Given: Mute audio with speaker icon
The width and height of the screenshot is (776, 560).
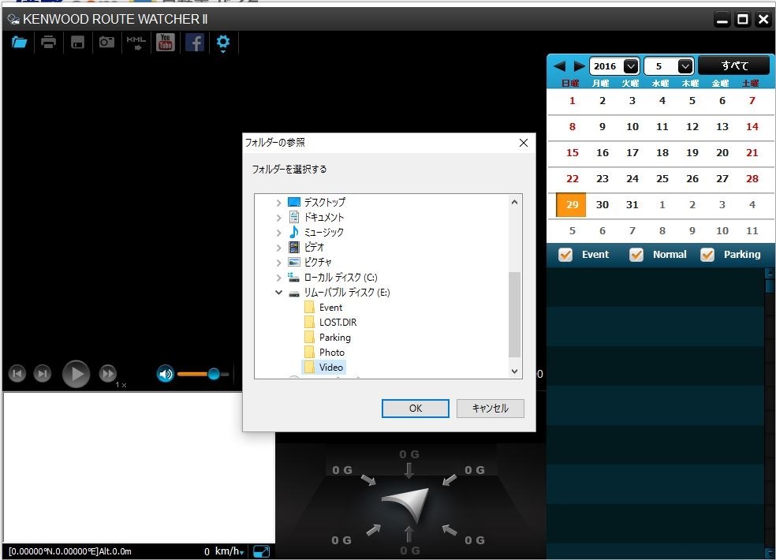Looking at the screenshot, I should (x=166, y=374).
